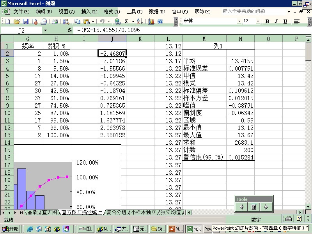Launch the Chart Wizard

tap(151, 21)
